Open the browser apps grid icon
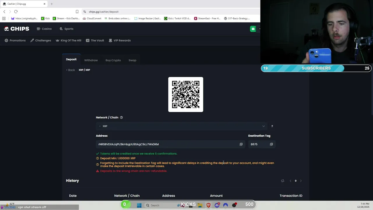Image resolution: width=373 pixels, height=210 pixels. click(x=4, y=18)
